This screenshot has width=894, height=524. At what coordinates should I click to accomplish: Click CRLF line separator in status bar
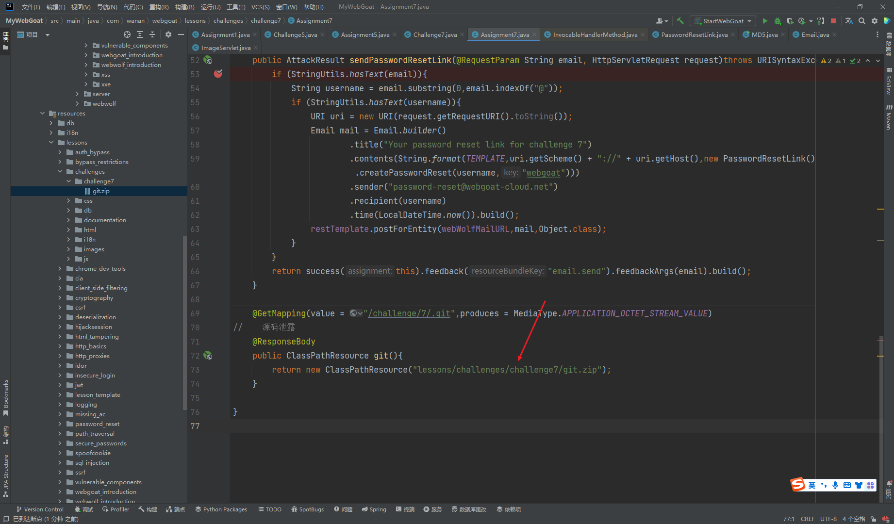(808, 519)
